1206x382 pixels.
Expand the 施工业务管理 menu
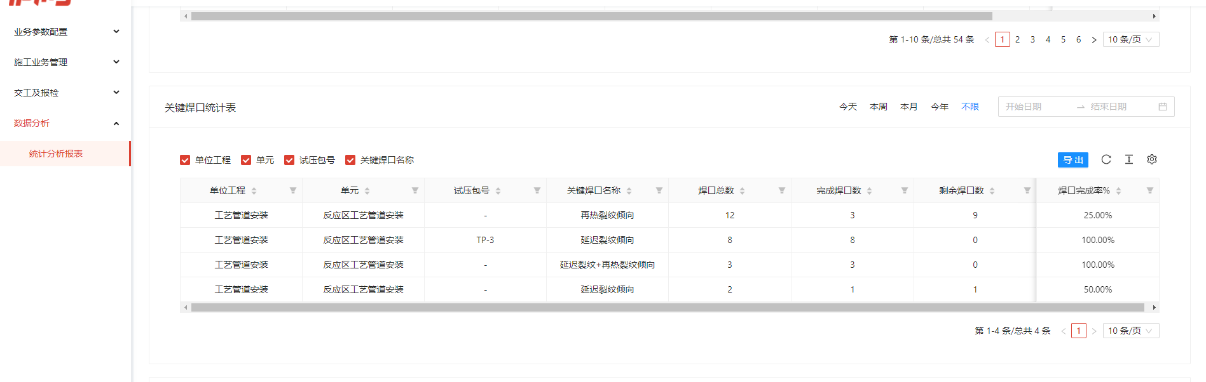pyautogui.click(x=65, y=62)
